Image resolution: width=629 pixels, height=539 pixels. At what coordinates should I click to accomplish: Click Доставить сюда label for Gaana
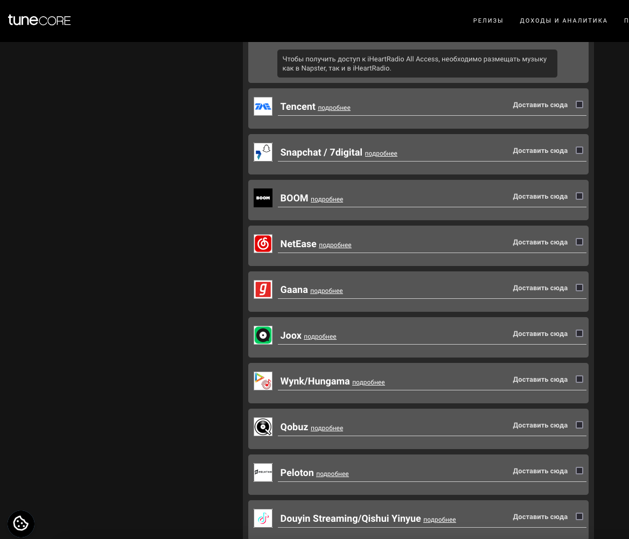pos(540,288)
